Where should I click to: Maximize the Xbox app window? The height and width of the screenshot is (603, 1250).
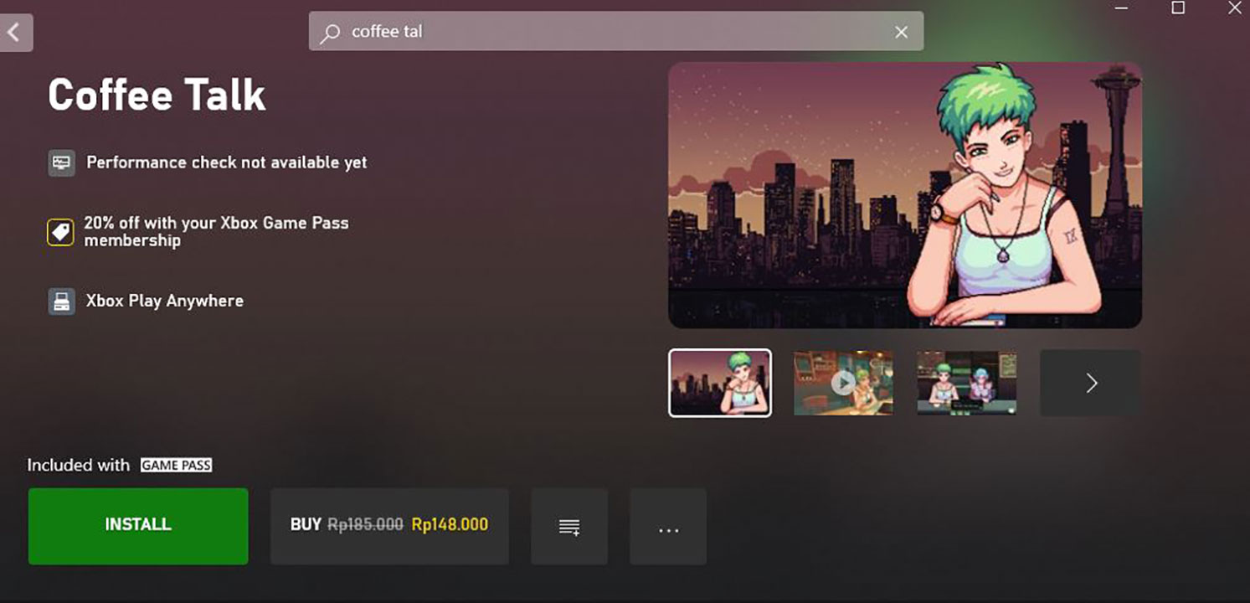click(x=1178, y=8)
